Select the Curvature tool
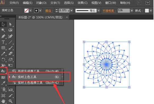Viewport: 154px width, 104px height. (11, 36)
